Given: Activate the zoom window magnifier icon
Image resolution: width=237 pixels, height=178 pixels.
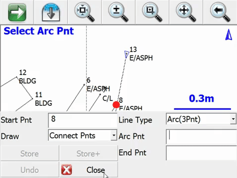Looking at the screenshot, I should click(x=152, y=12).
